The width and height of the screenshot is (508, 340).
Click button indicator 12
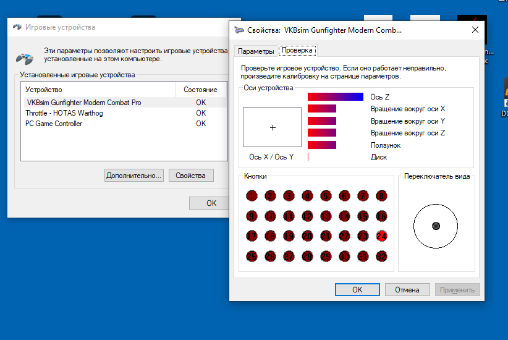pyautogui.click(x=307, y=216)
